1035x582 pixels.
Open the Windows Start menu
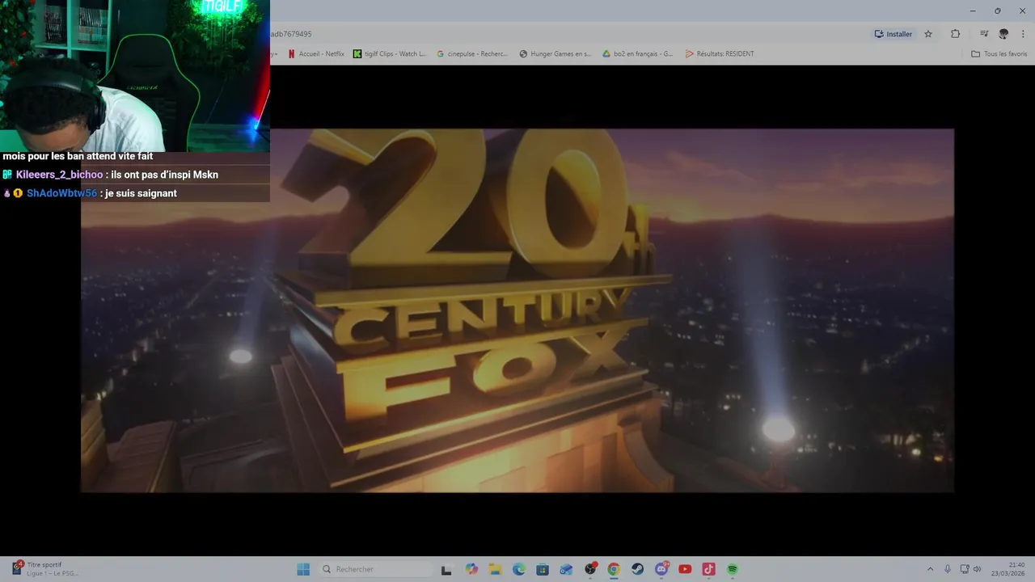(x=303, y=569)
